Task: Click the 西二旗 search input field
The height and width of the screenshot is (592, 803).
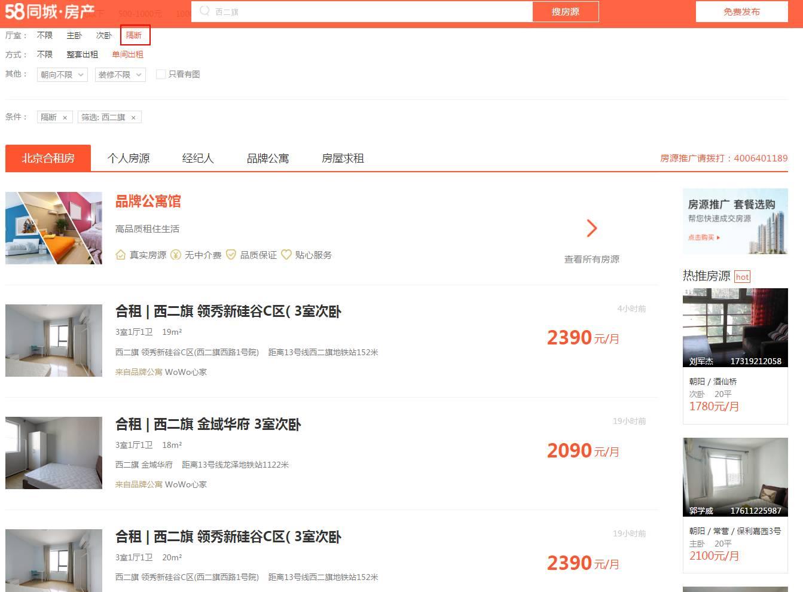Action: click(x=362, y=12)
